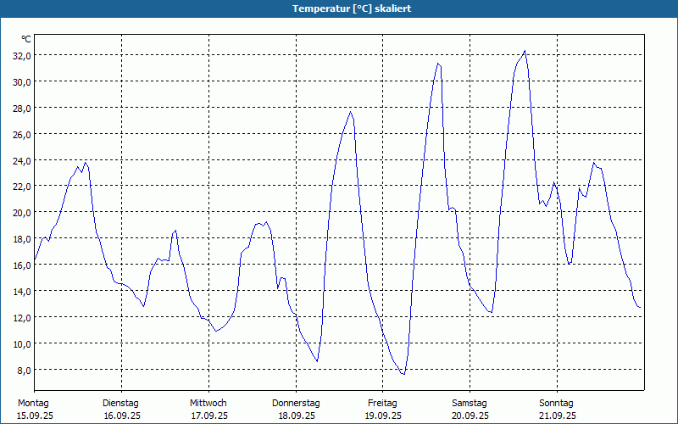This screenshot has width=678, height=424.
Task: Select the 18,0 y-axis value
Action: [x=22, y=239]
